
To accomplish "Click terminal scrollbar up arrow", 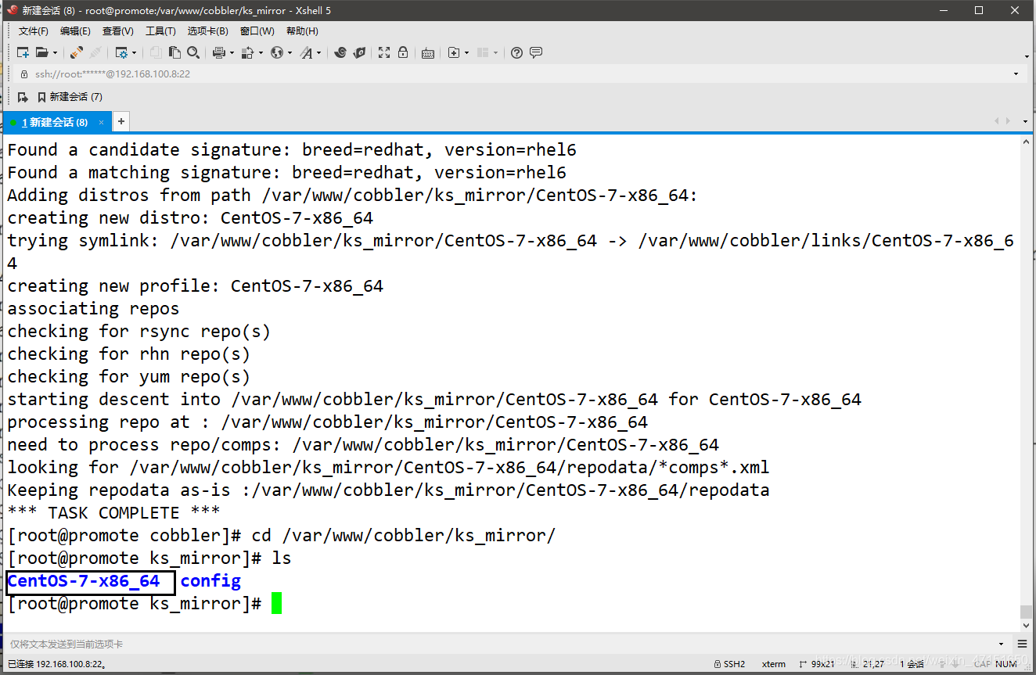I will [1027, 142].
